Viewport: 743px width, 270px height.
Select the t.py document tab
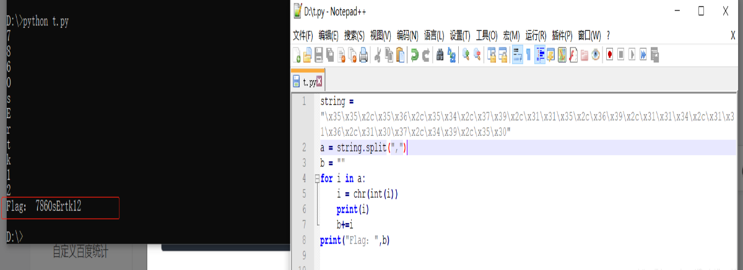coord(308,82)
